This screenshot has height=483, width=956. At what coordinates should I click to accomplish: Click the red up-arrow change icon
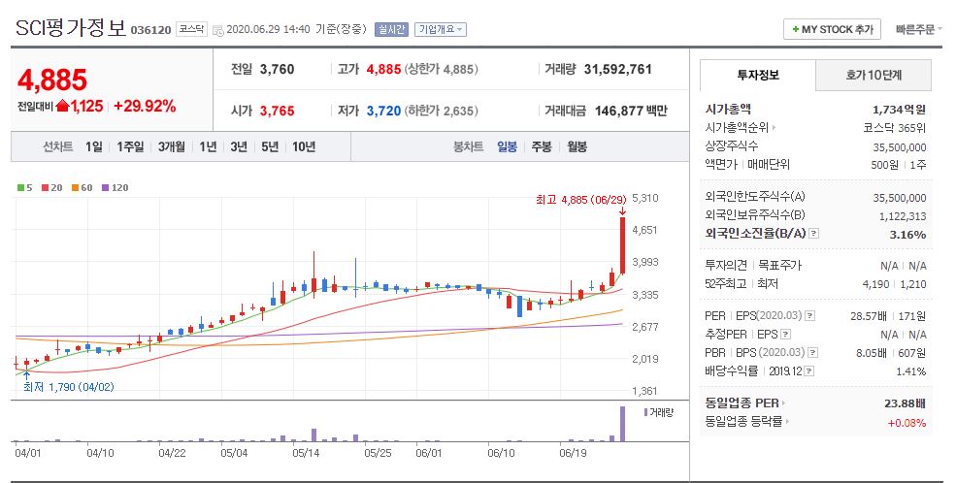click(x=61, y=106)
